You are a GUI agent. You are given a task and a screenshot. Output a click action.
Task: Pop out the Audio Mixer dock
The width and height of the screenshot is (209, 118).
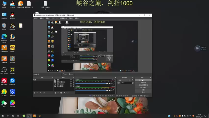coord(115,78)
